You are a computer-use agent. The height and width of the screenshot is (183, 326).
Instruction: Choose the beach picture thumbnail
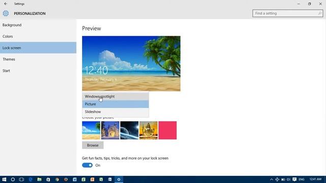coord(91,130)
